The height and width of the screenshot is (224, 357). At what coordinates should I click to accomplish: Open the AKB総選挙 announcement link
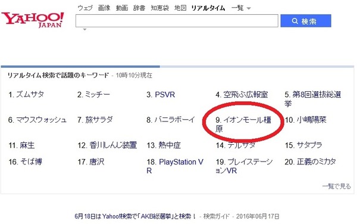pos(135,216)
